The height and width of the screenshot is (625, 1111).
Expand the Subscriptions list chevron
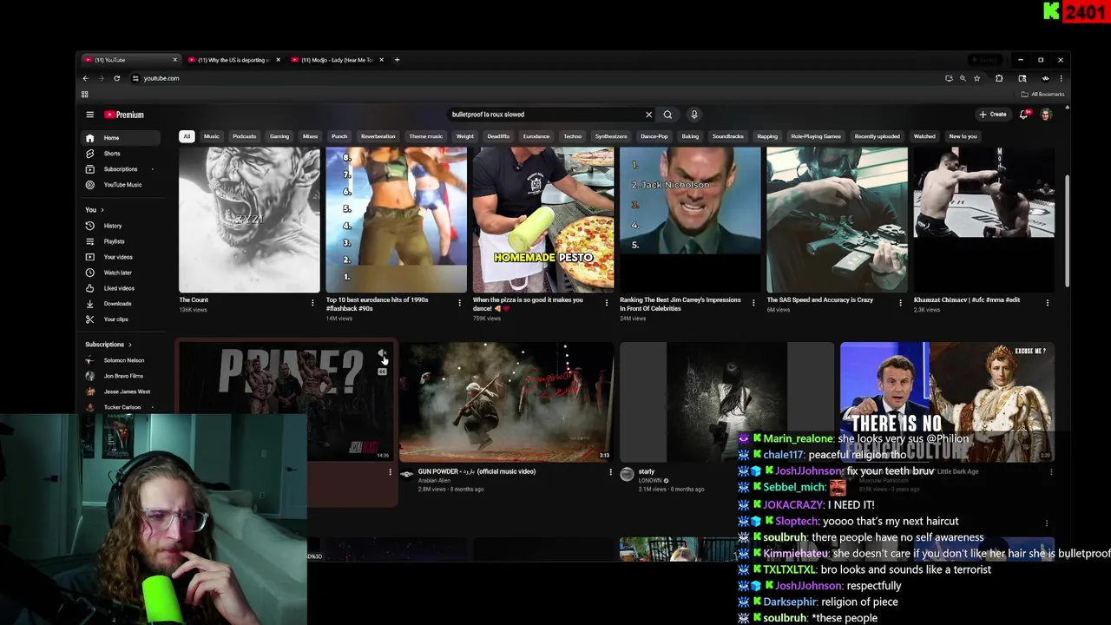pyautogui.click(x=129, y=345)
